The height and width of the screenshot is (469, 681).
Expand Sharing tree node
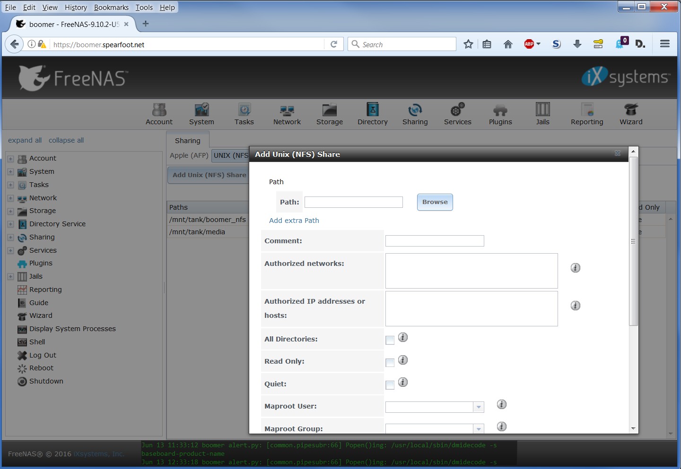click(11, 238)
